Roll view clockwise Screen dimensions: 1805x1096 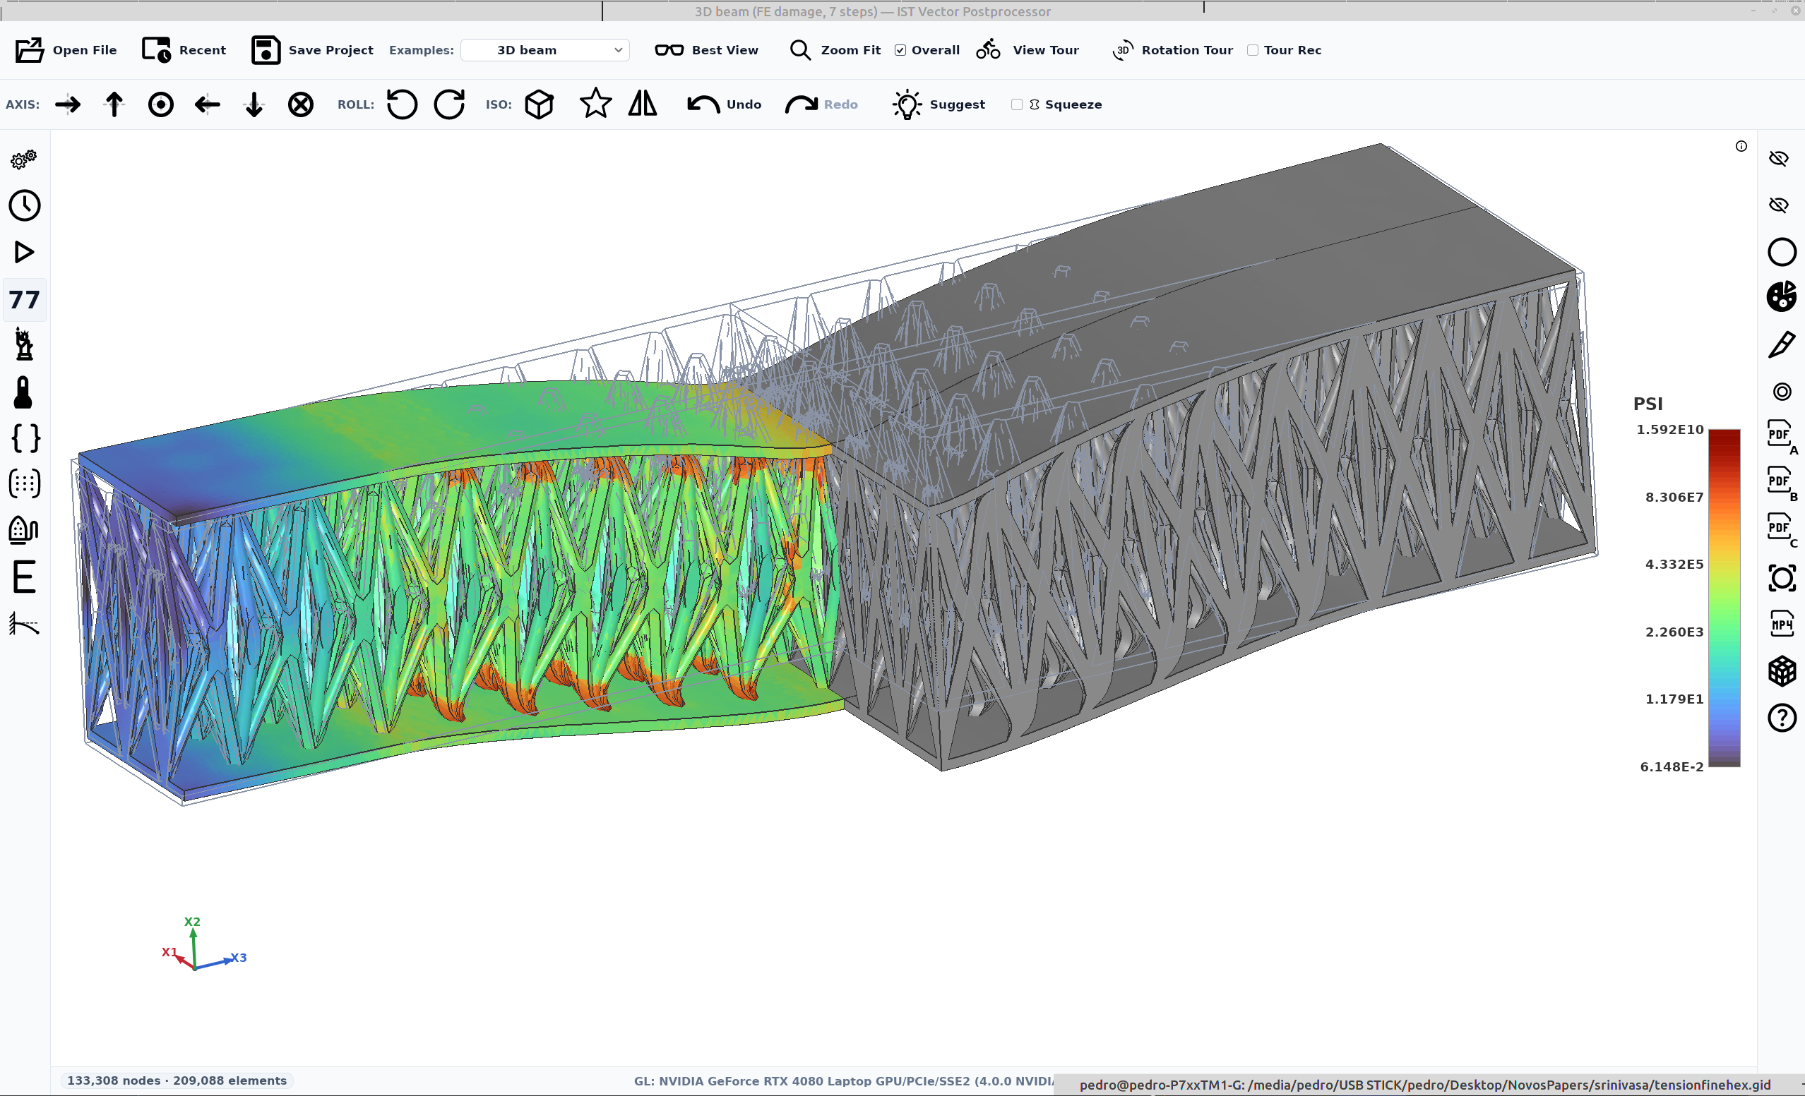pyautogui.click(x=449, y=104)
